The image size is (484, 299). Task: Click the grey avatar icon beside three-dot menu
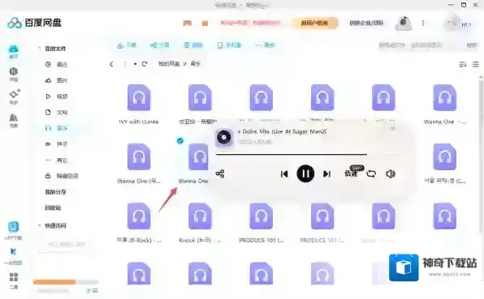click(403, 23)
